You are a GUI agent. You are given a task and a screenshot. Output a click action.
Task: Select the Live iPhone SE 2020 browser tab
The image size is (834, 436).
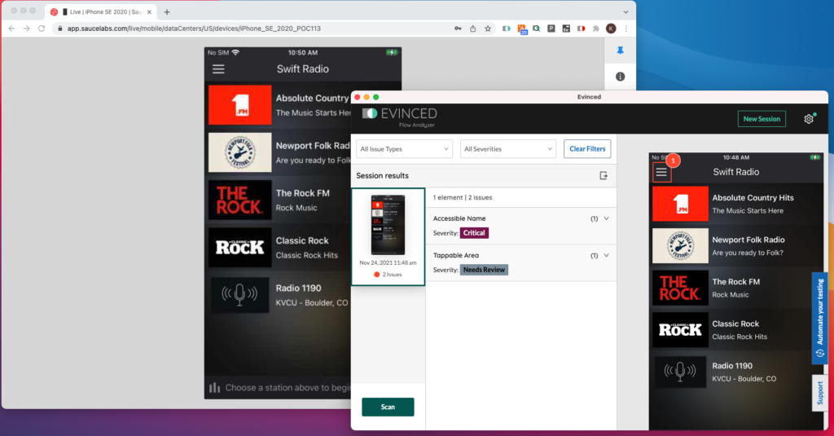[101, 11]
